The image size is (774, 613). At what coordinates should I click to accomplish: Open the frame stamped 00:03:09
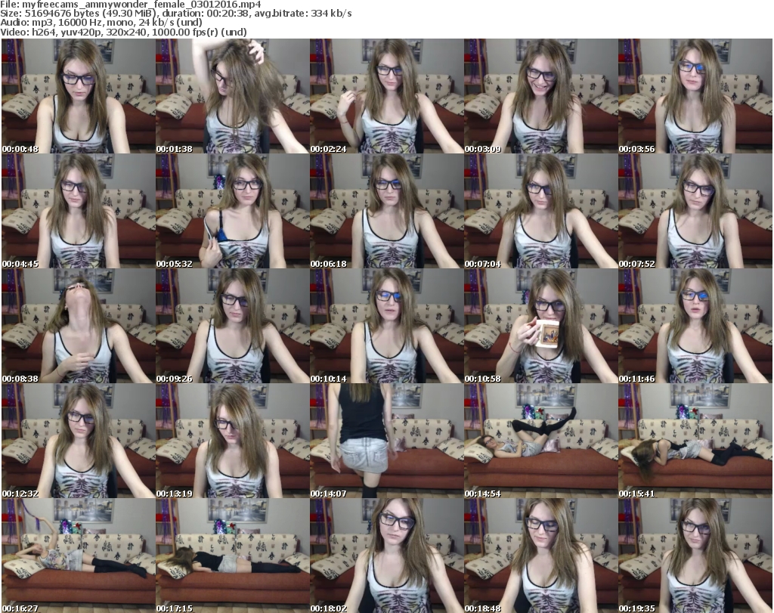[540, 96]
